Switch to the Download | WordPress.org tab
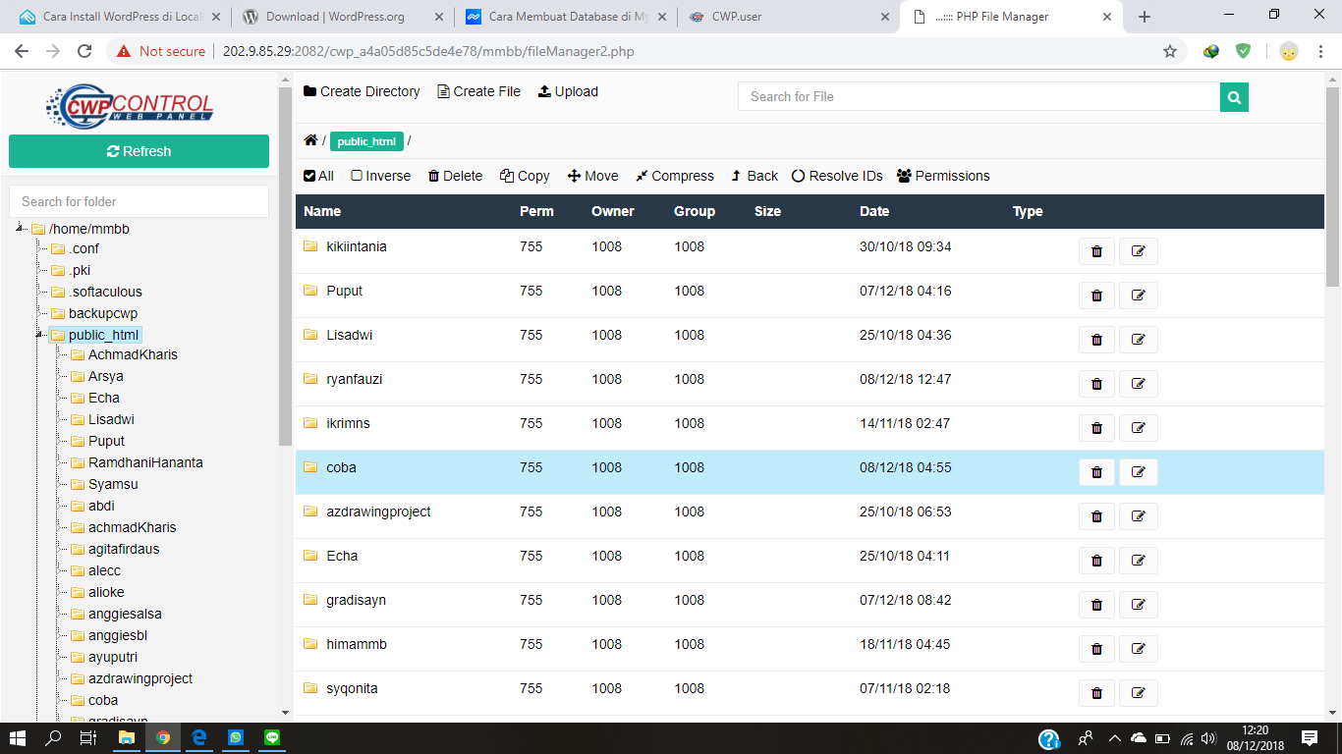This screenshot has height=754, width=1342. [x=334, y=17]
